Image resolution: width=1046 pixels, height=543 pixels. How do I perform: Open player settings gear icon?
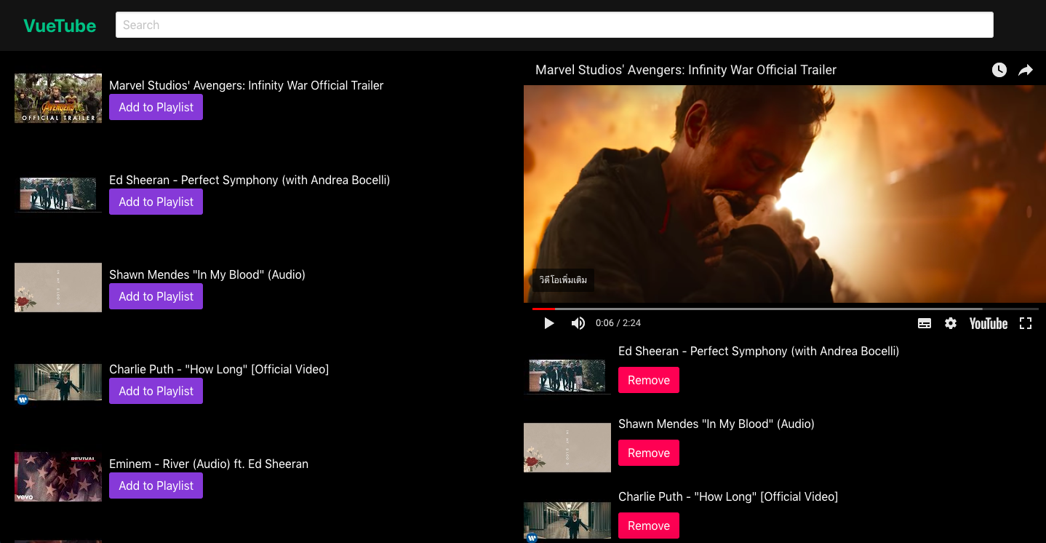(x=951, y=323)
